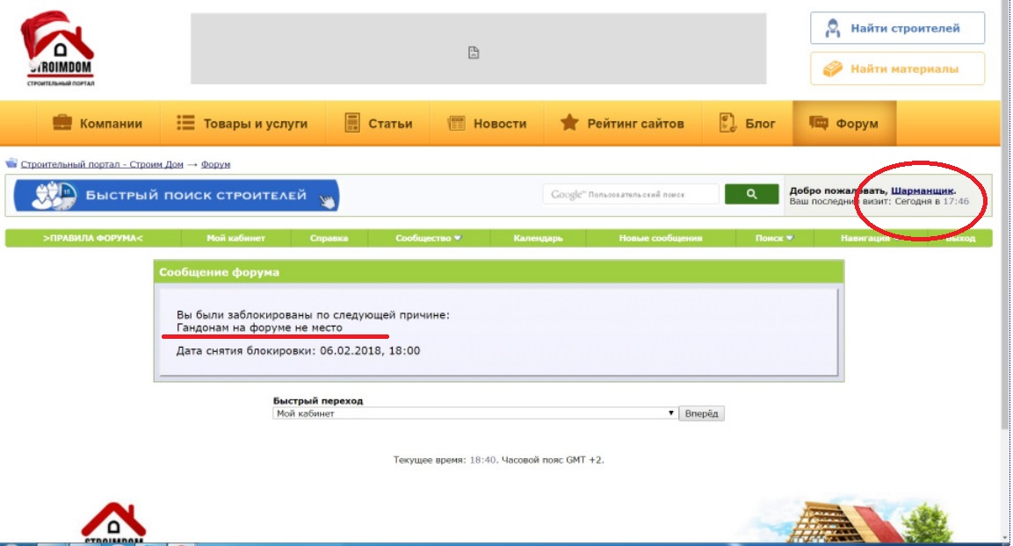Screen dimensions: 1013x546
Task: Click the newspaper icon beside Новости
Action: pyautogui.click(x=456, y=123)
